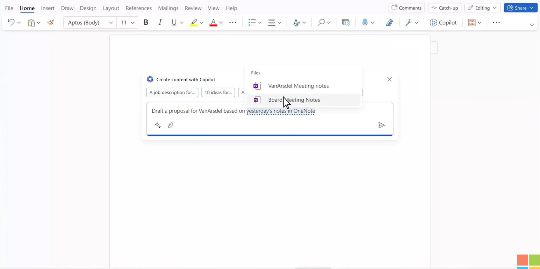The image size is (540, 269).
Task: Open the View tab
Action: point(214,8)
